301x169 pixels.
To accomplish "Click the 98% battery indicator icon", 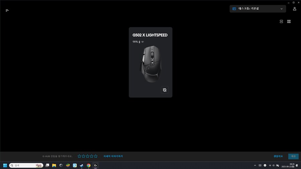I will point(139,42).
